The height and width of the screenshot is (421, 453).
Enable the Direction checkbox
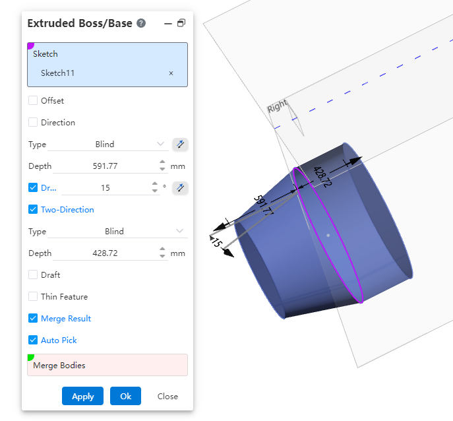coord(33,122)
